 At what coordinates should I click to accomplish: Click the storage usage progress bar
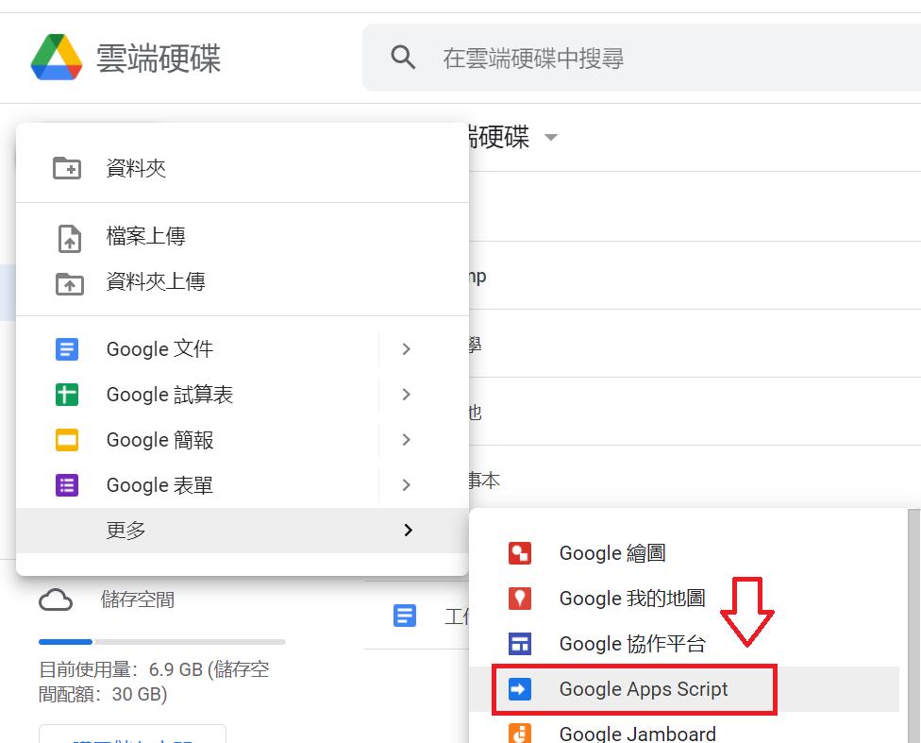pos(162,642)
